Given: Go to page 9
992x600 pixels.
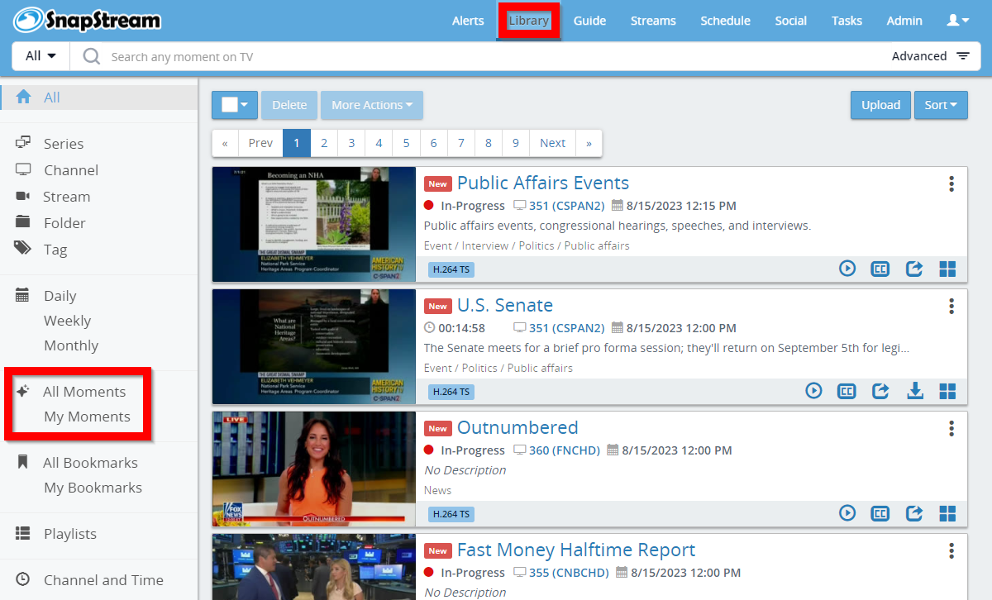Looking at the screenshot, I should pyautogui.click(x=515, y=143).
